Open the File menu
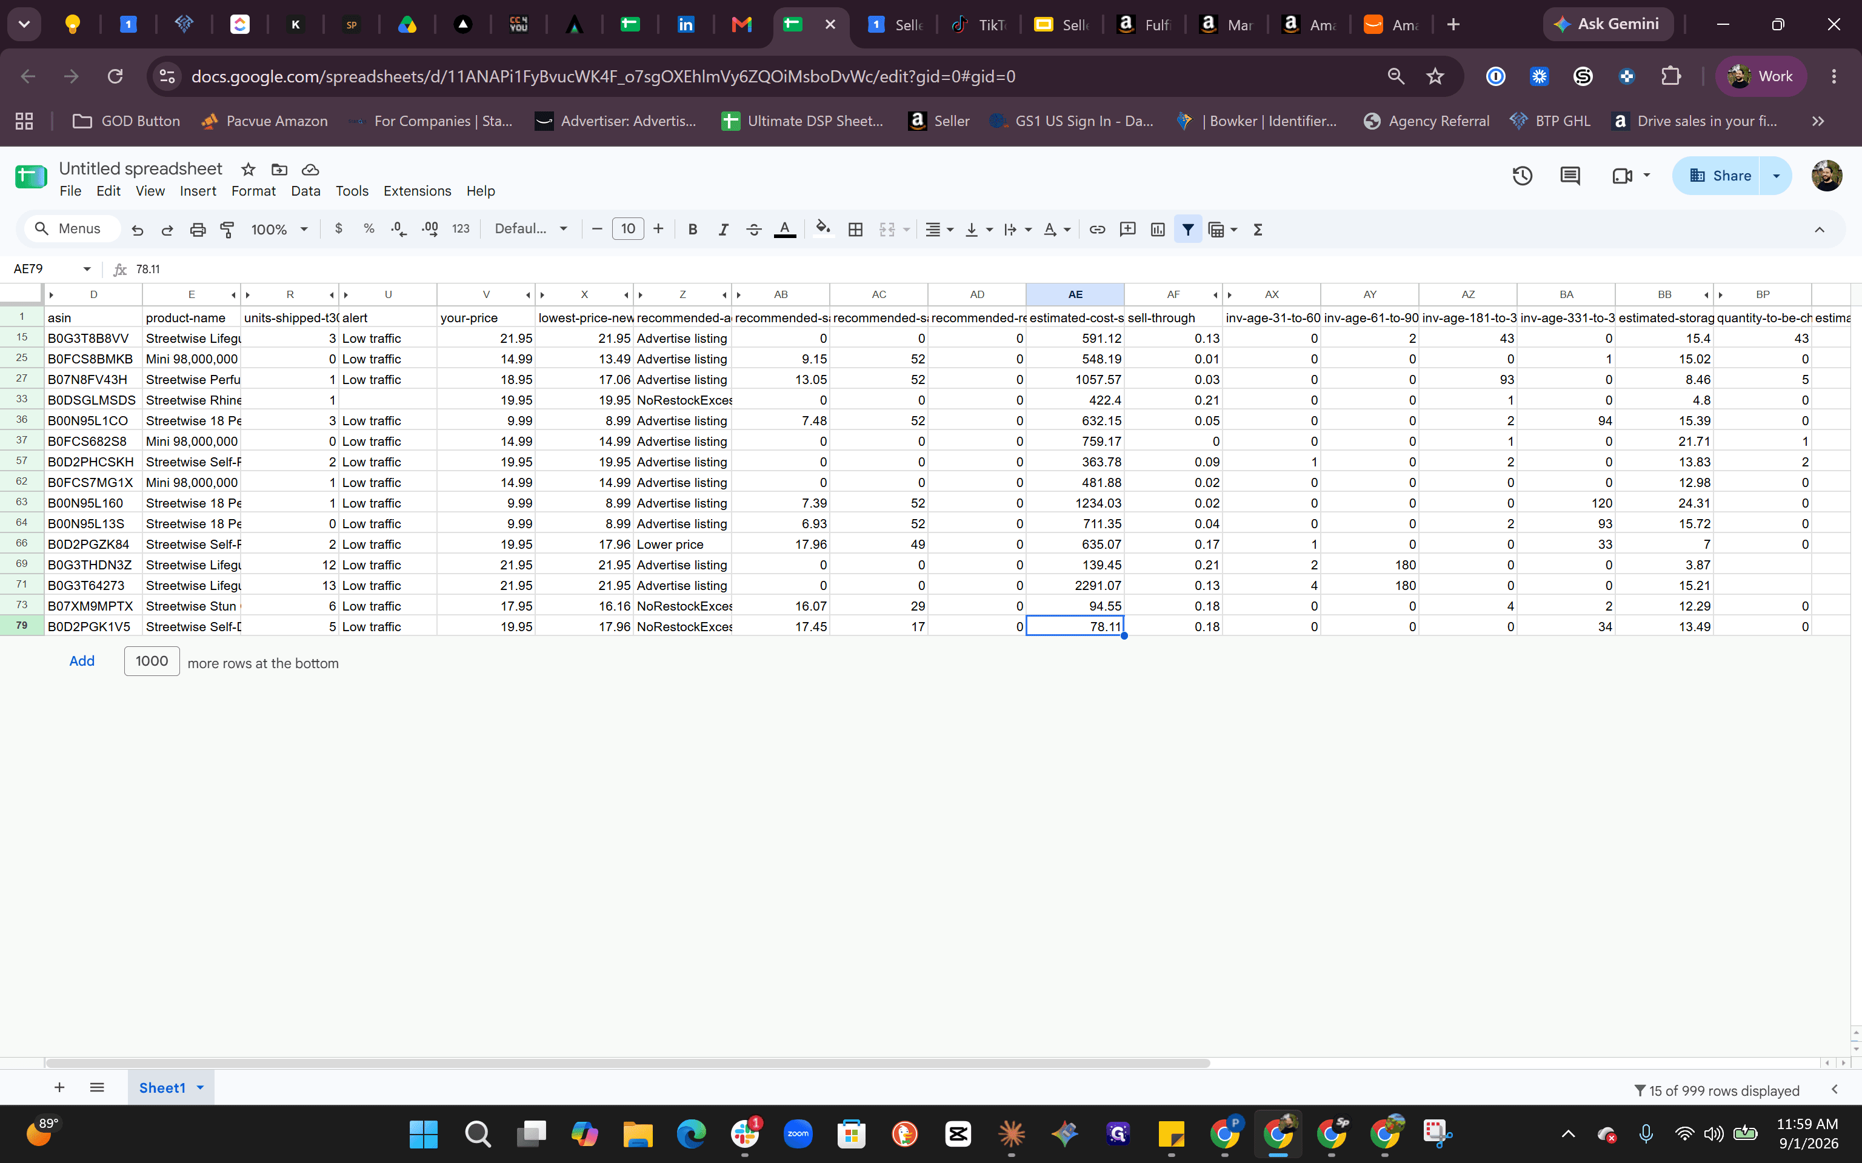 pyautogui.click(x=70, y=191)
